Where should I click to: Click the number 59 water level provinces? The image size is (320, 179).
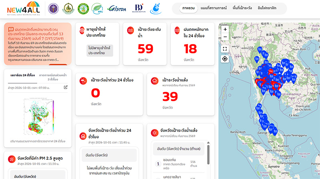pyautogui.click(x=145, y=49)
